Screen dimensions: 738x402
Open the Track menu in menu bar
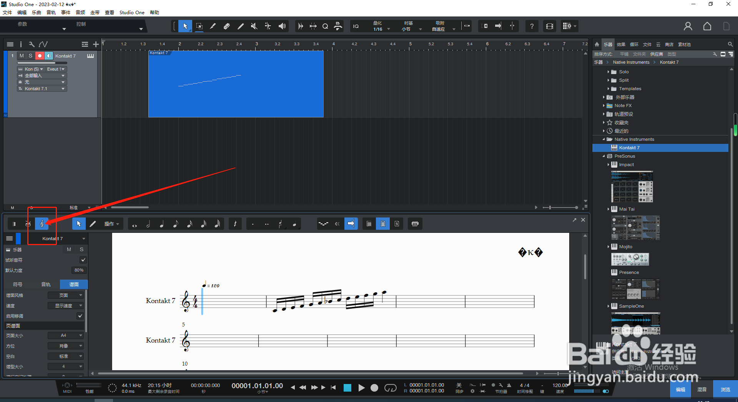click(51, 13)
